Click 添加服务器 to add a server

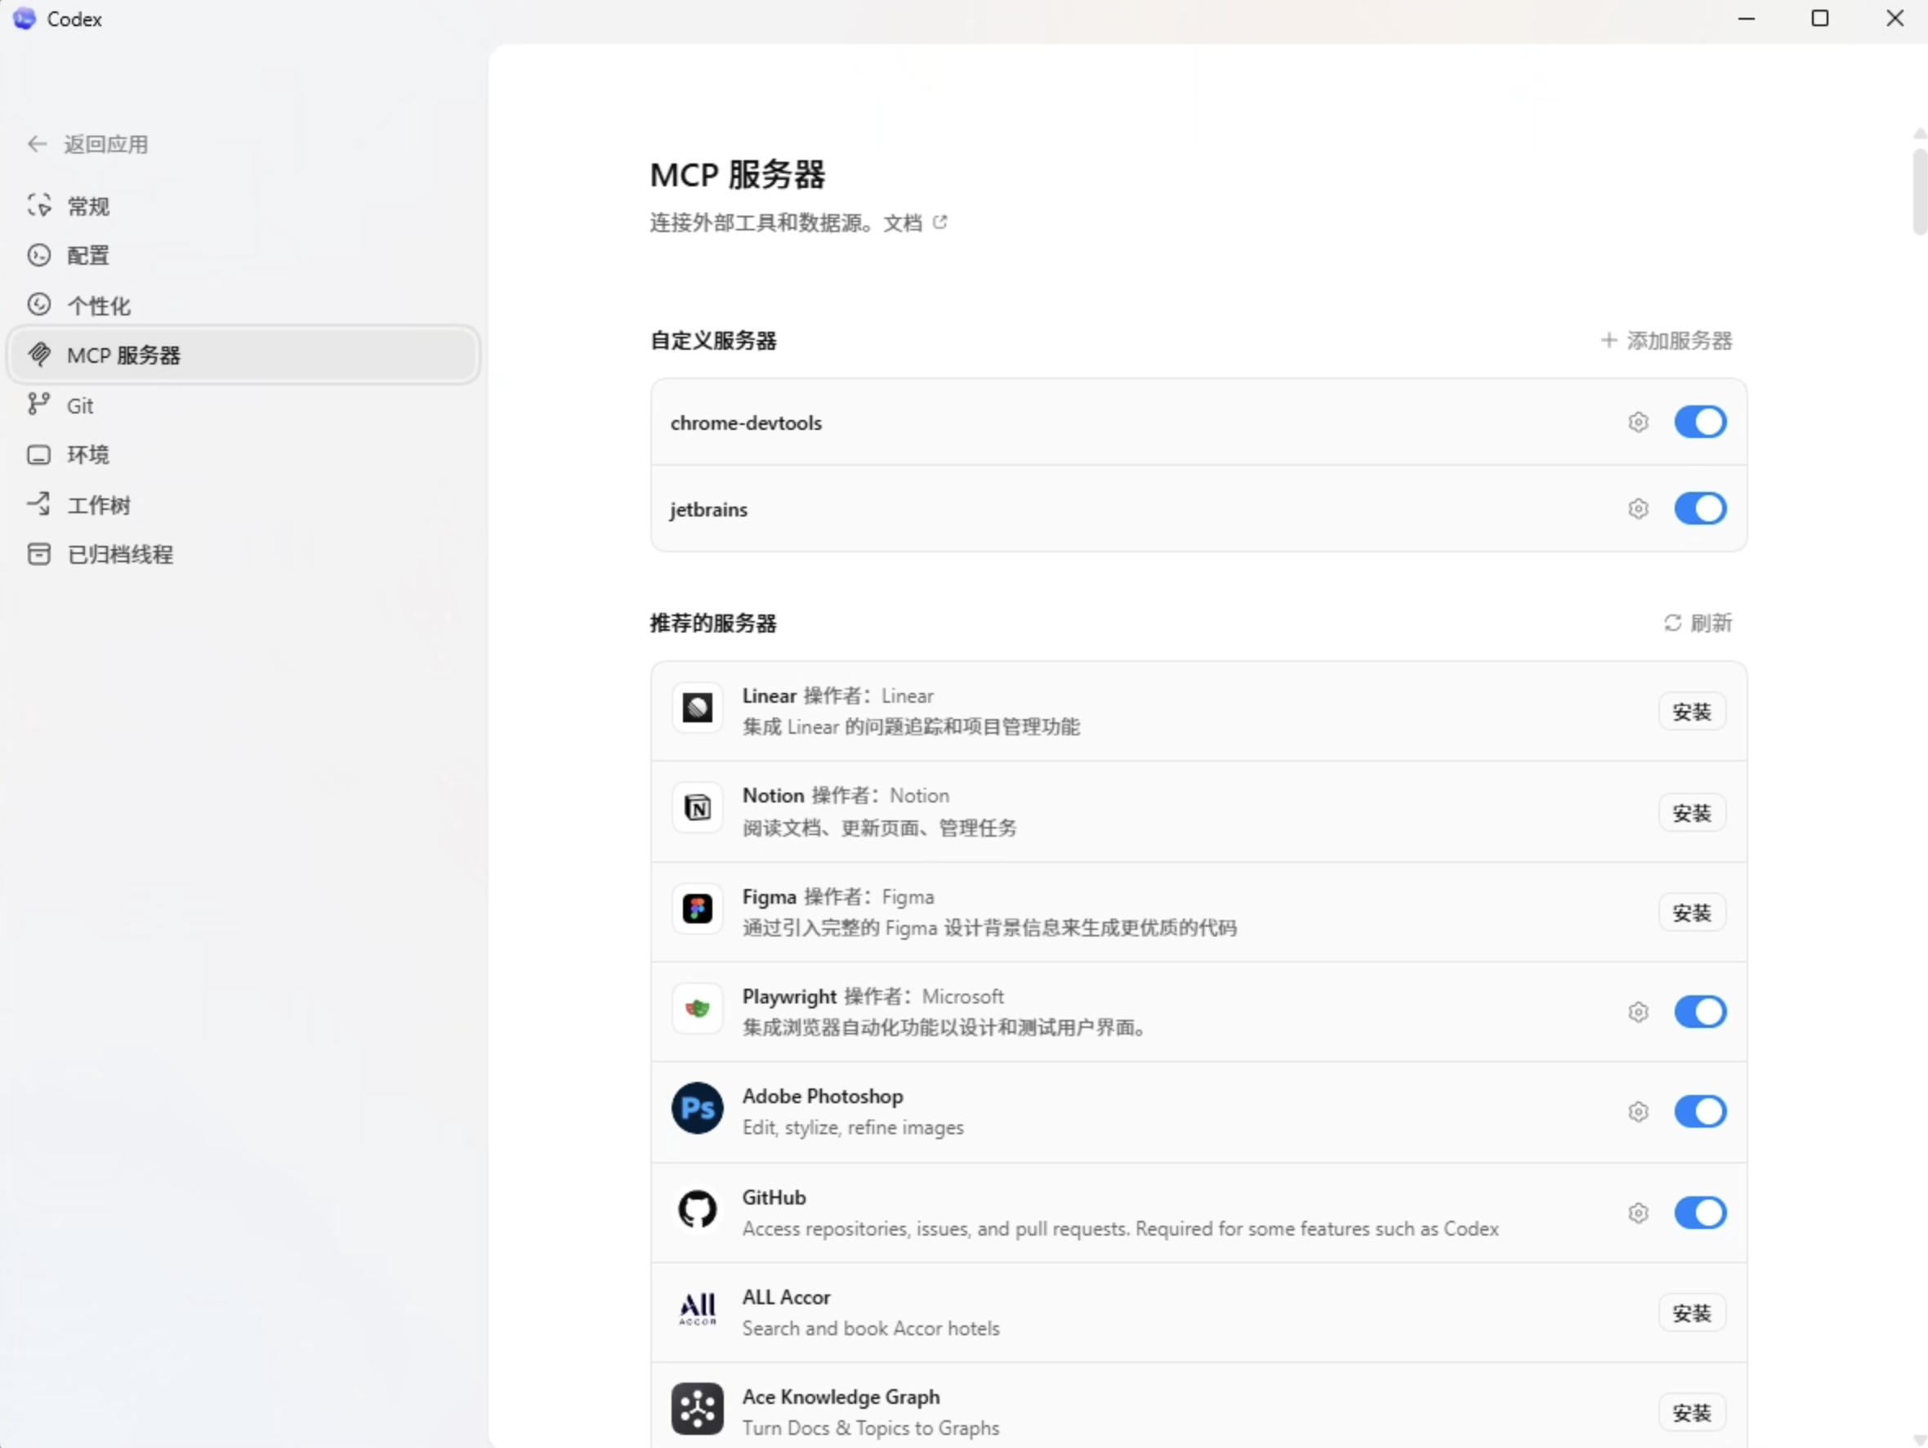tap(1667, 341)
